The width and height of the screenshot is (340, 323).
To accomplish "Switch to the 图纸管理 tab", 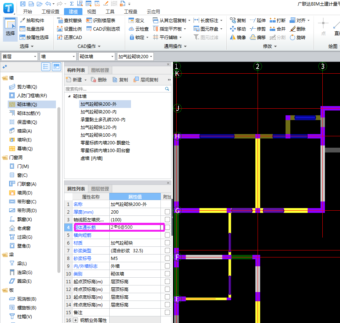I will click(x=100, y=70).
